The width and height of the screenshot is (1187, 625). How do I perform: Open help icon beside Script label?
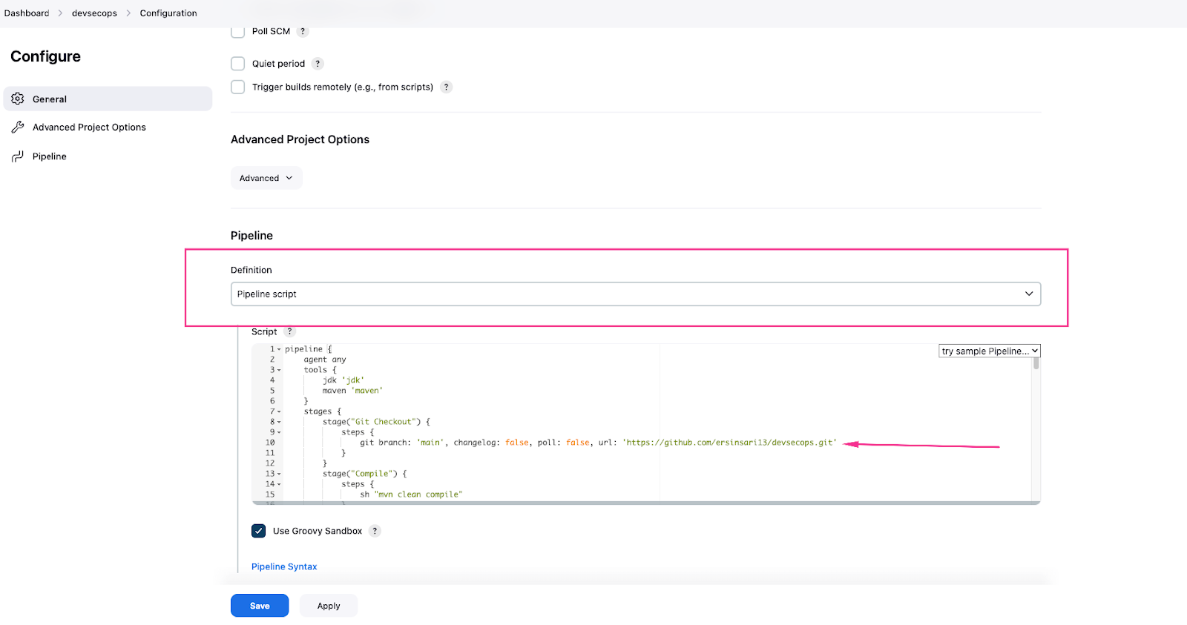(x=290, y=331)
